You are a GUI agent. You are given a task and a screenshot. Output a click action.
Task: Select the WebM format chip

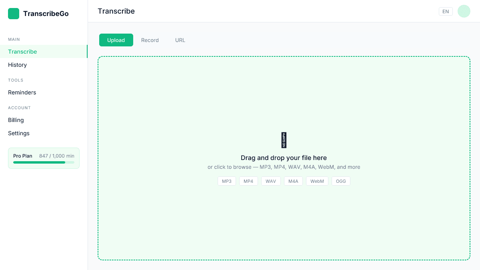click(317, 181)
